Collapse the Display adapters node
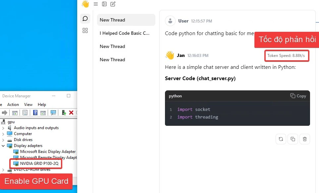Viewport: 319px width, 193px height. coord(3,146)
